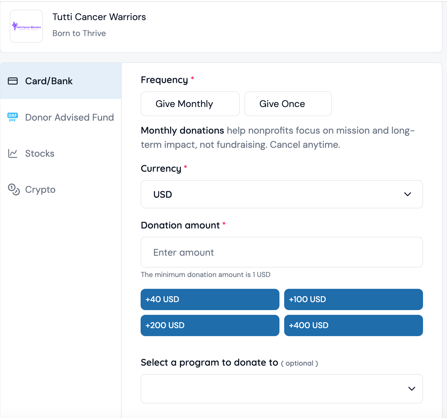Screen dimensions: 447x418
Task: Select Give Once frequency
Action: (x=288, y=104)
